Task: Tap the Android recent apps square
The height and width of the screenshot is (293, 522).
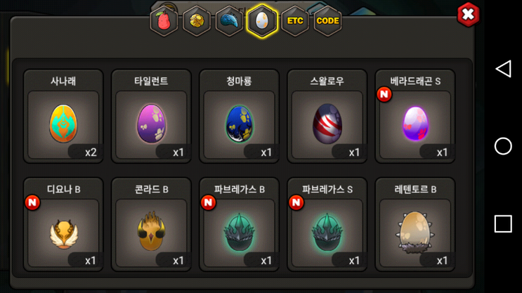Action: (x=503, y=223)
